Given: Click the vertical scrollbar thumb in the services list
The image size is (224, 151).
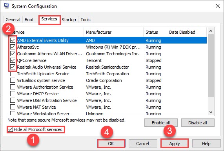Looking at the screenshot, I should point(211,66).
